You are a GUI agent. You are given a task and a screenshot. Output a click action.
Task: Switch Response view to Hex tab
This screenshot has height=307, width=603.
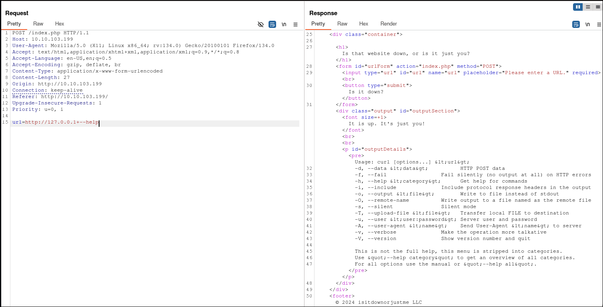tap(364, 24)
